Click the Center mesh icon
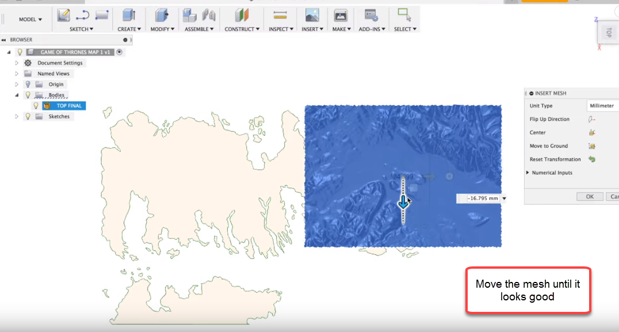The image size is (619, 332). pos(592,133)
